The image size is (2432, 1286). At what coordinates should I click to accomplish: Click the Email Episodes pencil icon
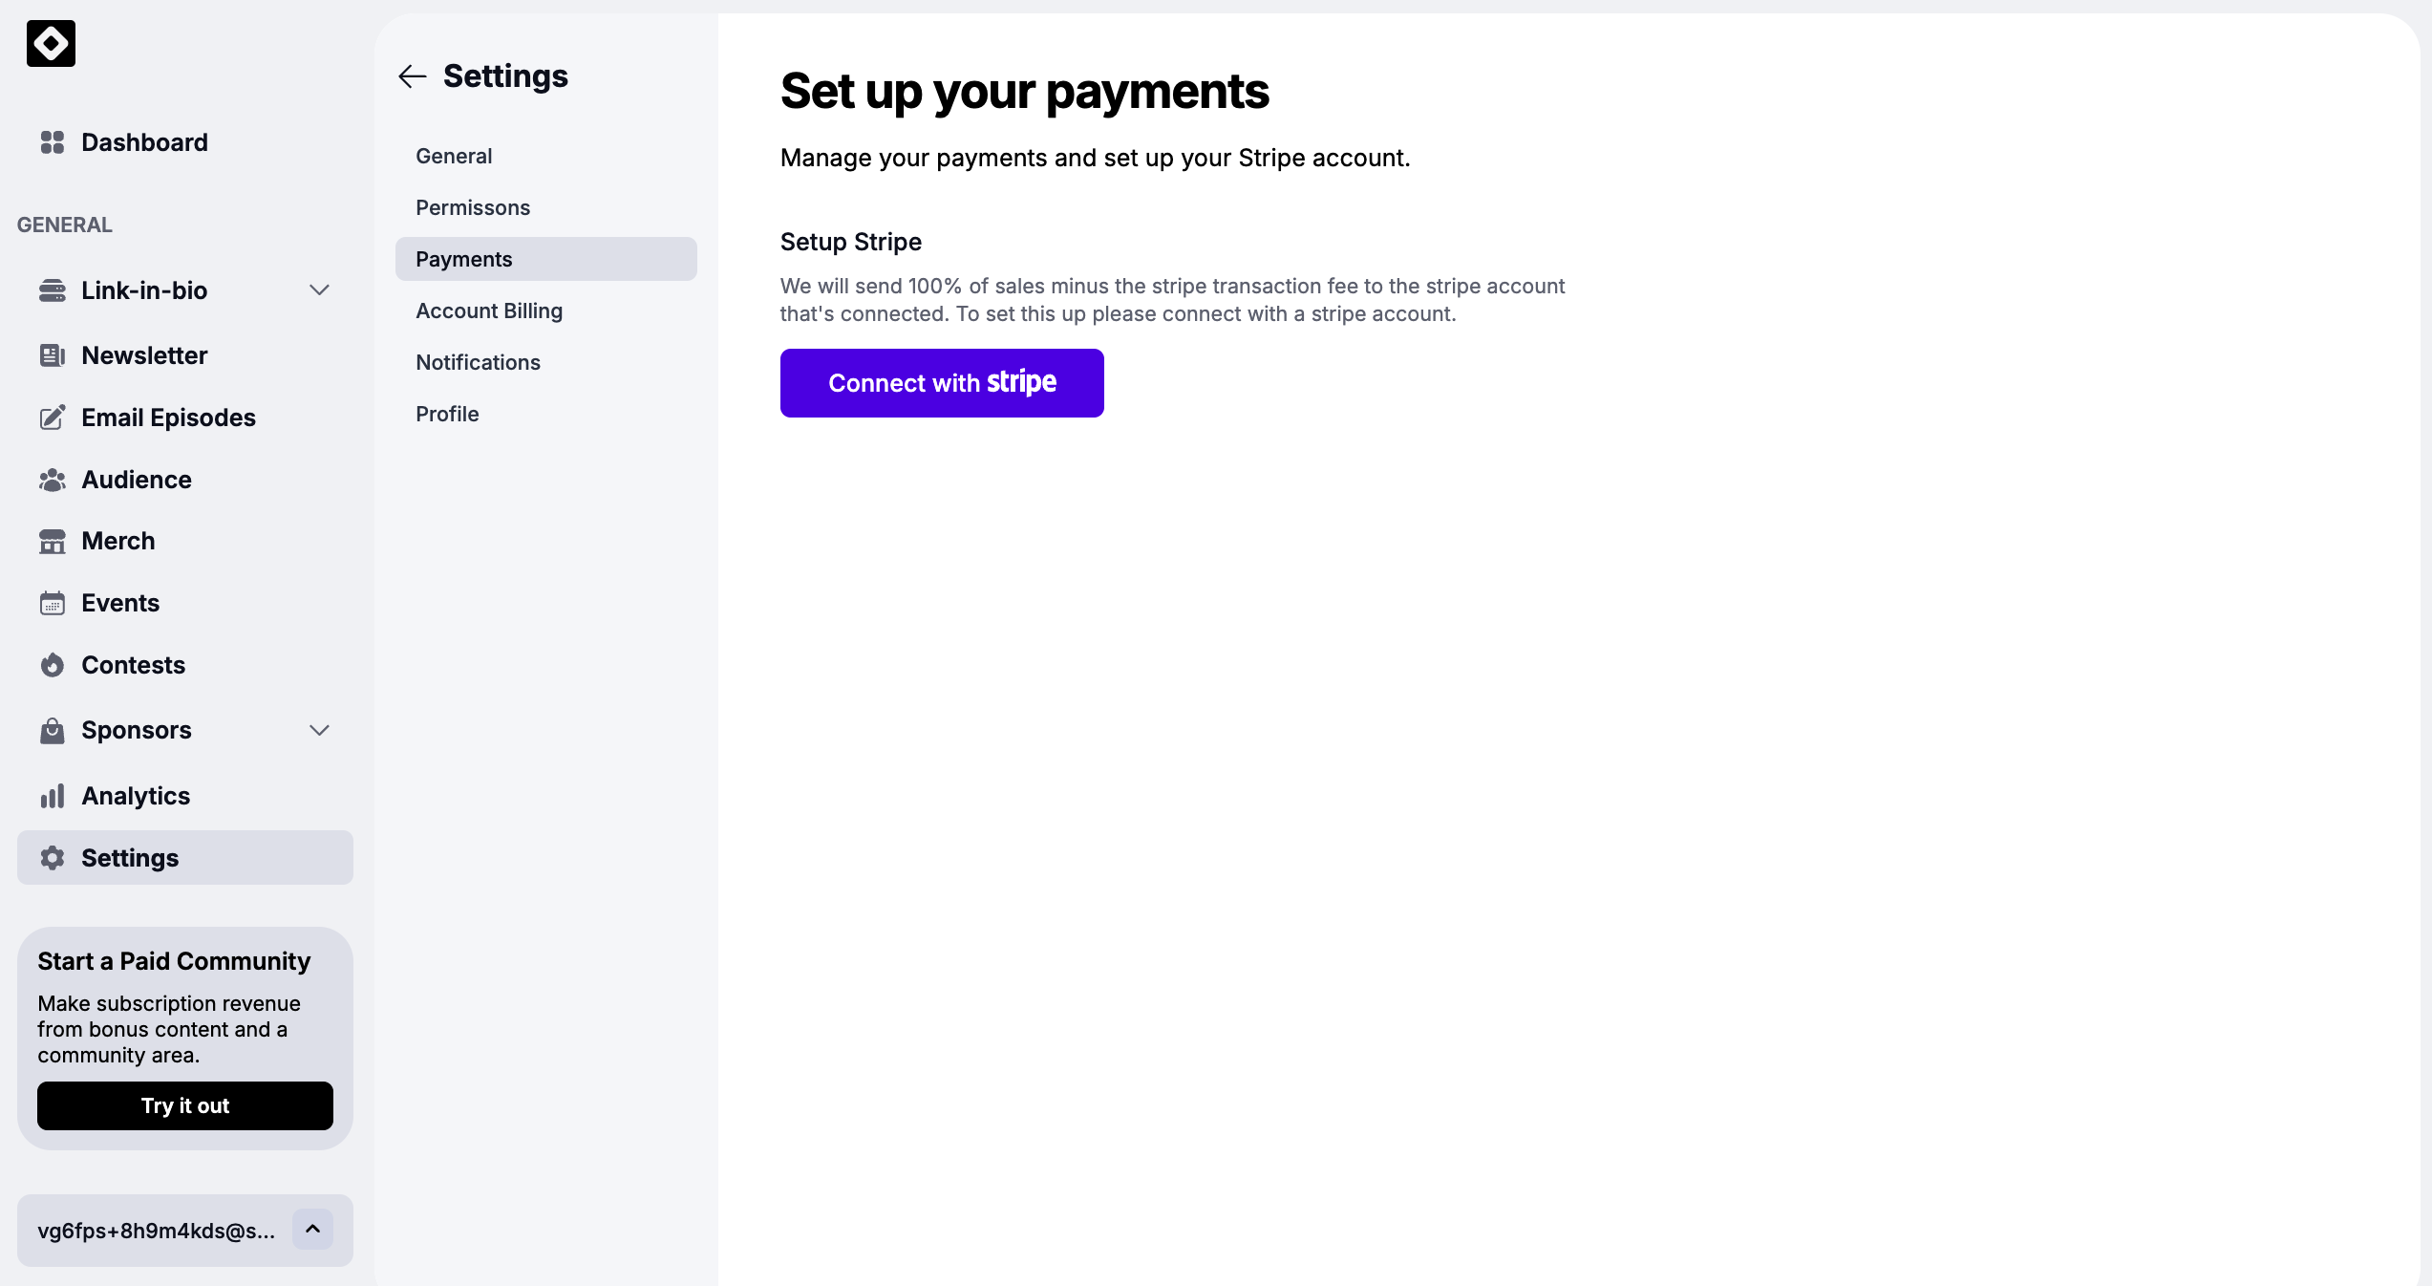tap(53, 418)
